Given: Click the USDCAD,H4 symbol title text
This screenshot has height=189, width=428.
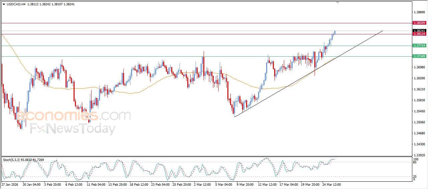Looking at the screenshot, I should (x=16, y=4).
